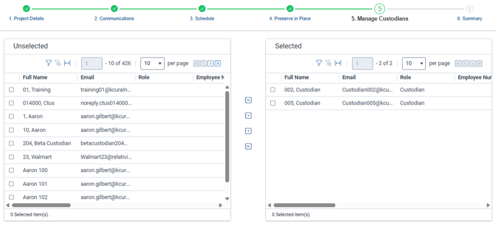
Task: Fit column widths icon in Unselected panel
Action: point(67,63)
